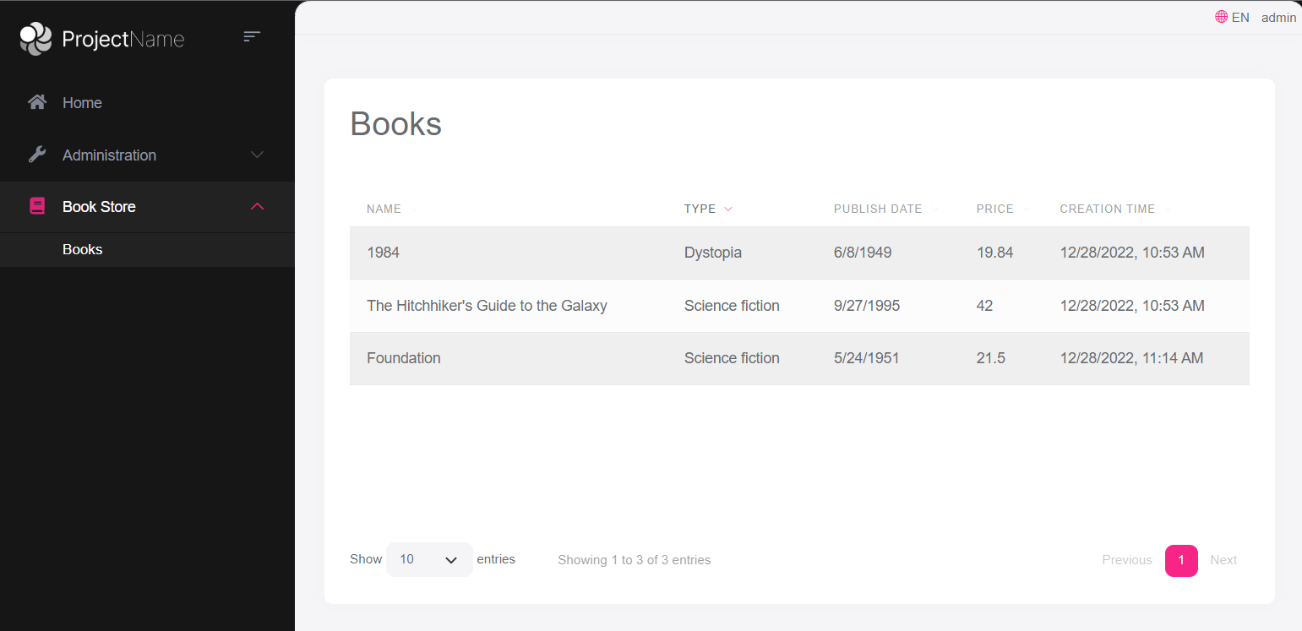The height and width of the screenshot is (631, 1302).
Task: Select the Home house icon
Action: coord(37,101)
